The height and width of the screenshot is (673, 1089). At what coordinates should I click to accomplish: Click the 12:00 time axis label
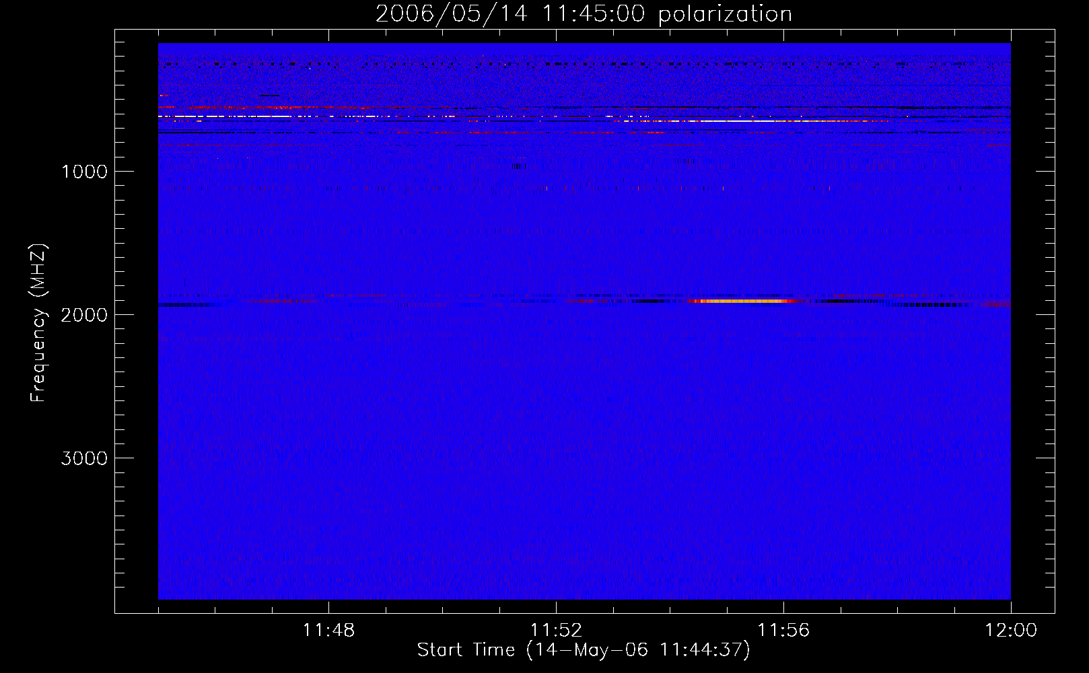[x=1011, y=631]
